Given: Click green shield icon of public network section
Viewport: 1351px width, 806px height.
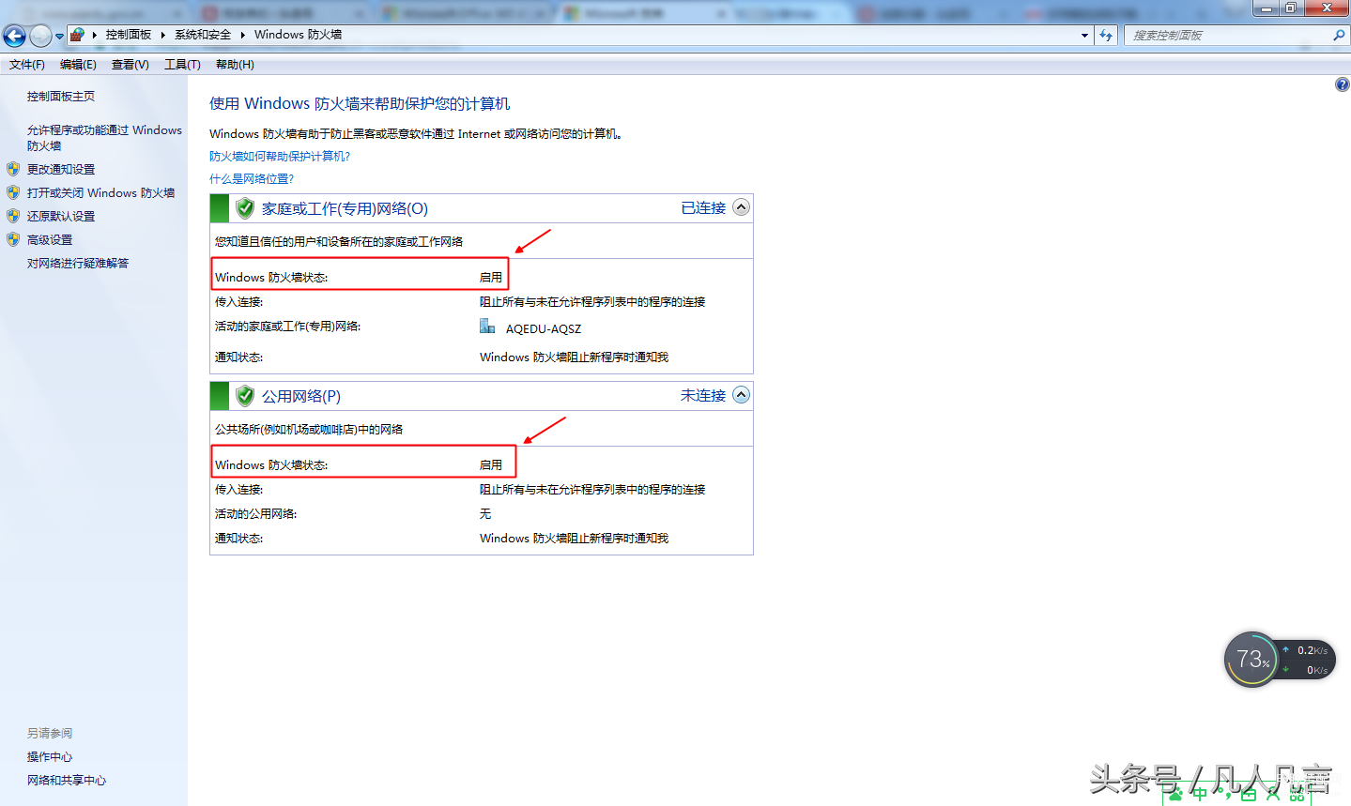Looking at the screenshot, I should [245, 396].
